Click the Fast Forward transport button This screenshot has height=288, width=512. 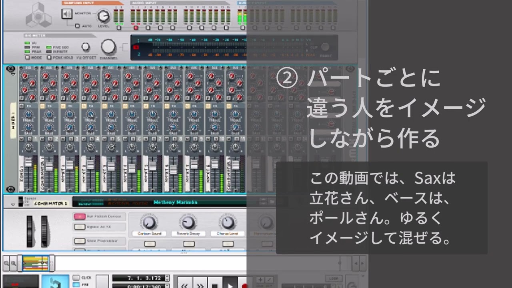coord(200,283)
